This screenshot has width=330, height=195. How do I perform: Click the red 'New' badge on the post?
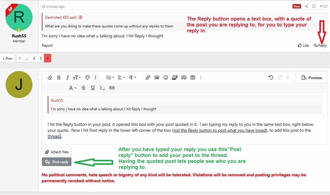point(297,6)
